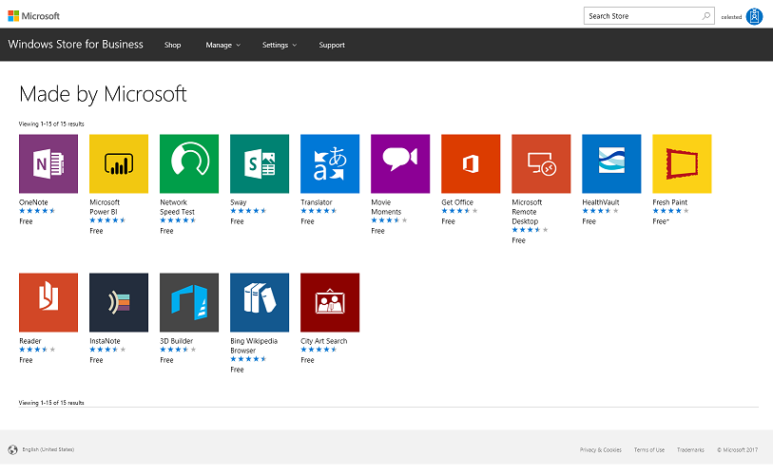
Task: Click the Microsoft logo in header
Action: [x=33, y=16]
